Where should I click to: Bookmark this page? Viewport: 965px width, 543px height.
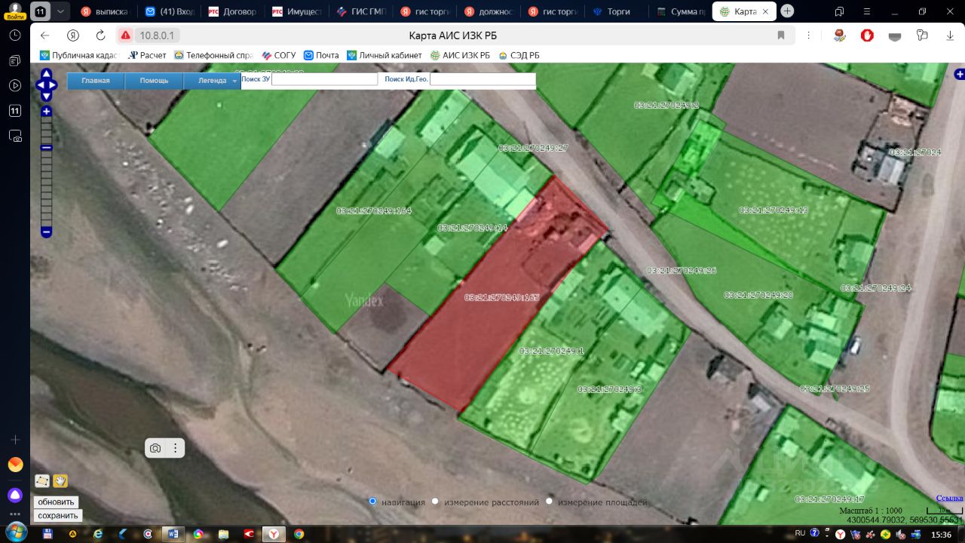click(x=781, y=35)
